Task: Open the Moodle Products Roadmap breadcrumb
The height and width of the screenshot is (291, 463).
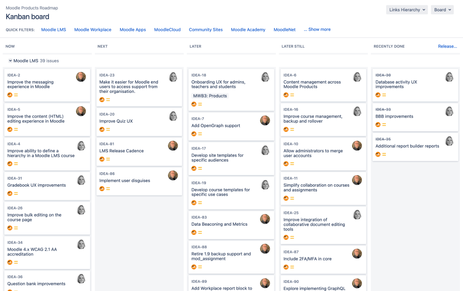Action: [x=32, y=8]
